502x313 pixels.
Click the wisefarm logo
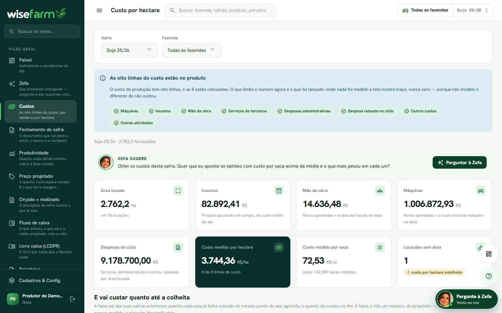pyautogui.click(x=37, y=13)
